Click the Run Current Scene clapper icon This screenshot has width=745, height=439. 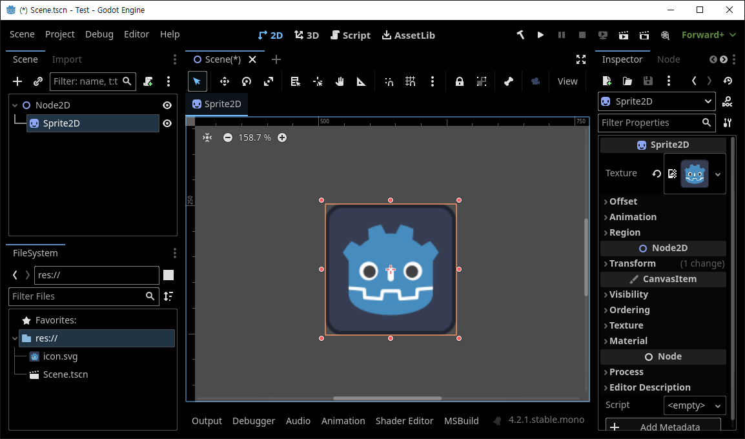point(624,35)
